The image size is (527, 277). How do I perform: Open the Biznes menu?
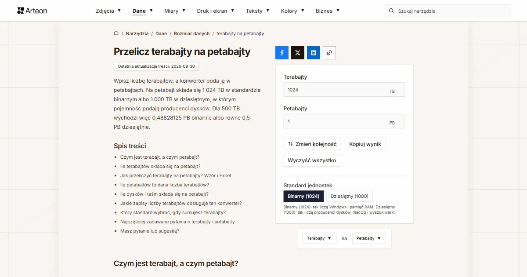click(328, 11)
